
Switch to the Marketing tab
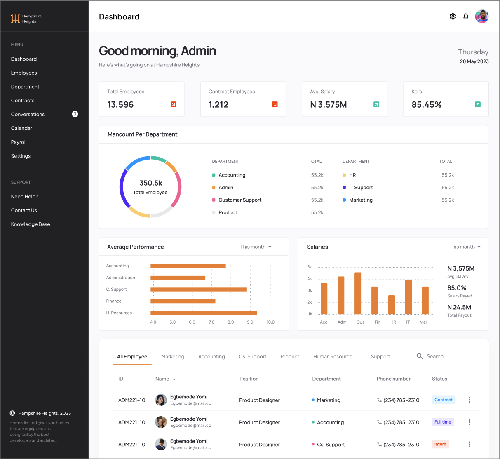[x=173, y=356]
